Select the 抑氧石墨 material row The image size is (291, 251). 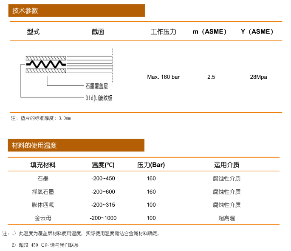[42, 192]
